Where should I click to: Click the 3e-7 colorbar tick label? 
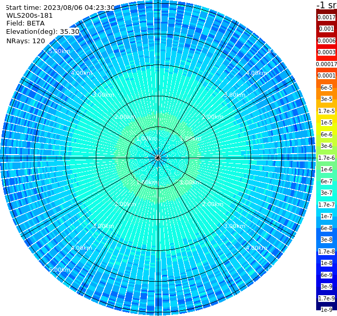[327, 193]
